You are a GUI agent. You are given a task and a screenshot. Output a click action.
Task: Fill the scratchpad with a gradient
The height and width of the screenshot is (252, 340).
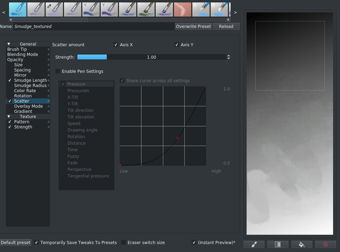[x=277, y=244]
